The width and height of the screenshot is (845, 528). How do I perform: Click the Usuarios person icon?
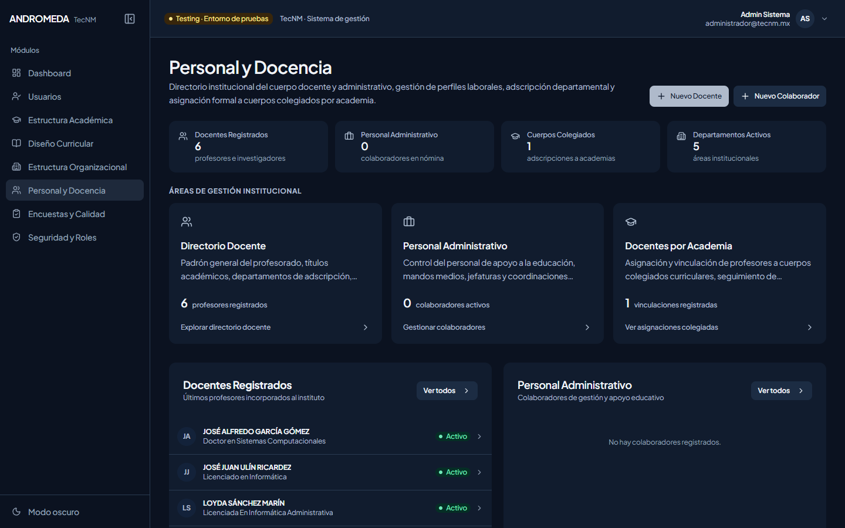[x=16, y=96]
